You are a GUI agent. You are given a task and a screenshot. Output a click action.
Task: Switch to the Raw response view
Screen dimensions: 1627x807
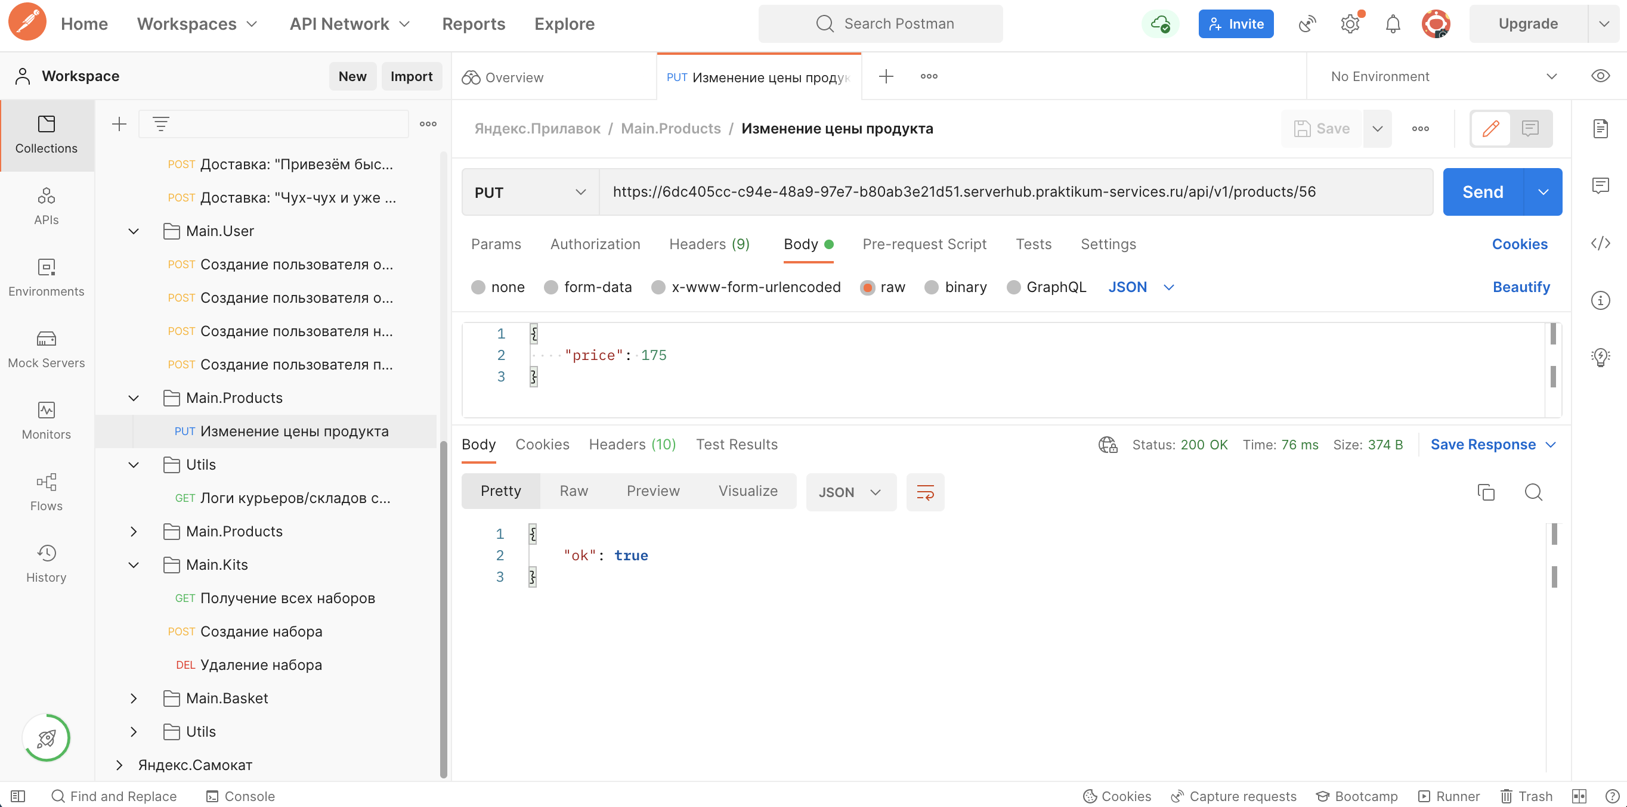pos(574,491)
